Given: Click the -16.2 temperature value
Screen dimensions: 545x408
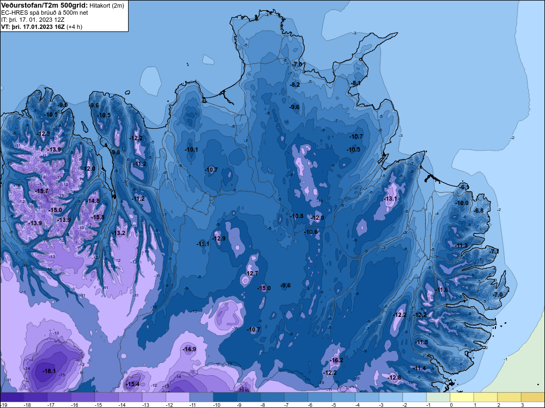Looking at the screenshot, I should 336,360.
